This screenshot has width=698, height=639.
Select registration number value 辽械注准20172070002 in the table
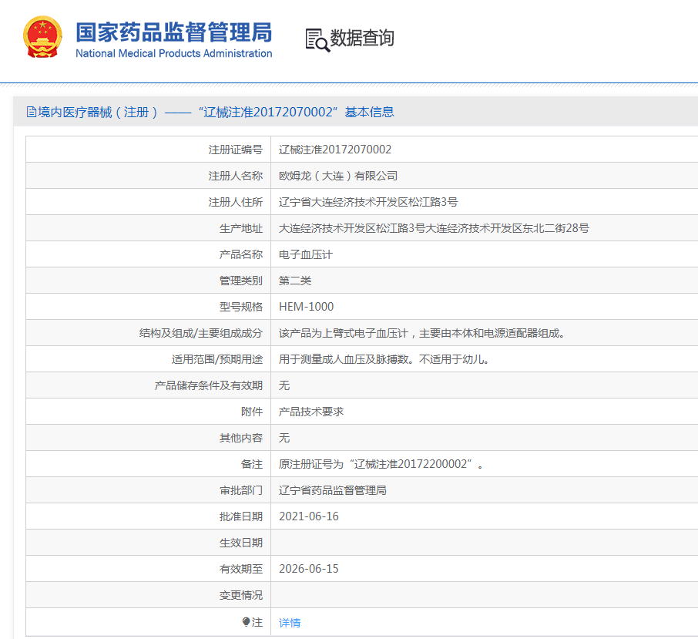pos(335,150)
